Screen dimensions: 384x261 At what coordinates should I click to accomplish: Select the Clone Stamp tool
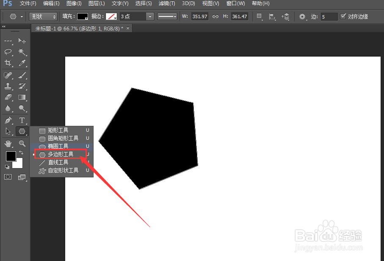(8, 86)
